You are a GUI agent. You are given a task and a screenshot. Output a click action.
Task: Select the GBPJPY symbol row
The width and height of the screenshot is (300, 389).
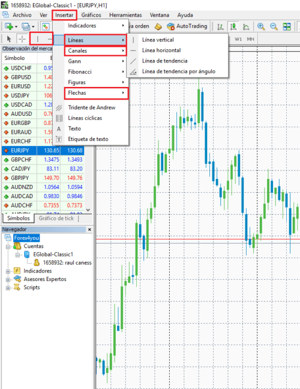[x=43, y=178]
